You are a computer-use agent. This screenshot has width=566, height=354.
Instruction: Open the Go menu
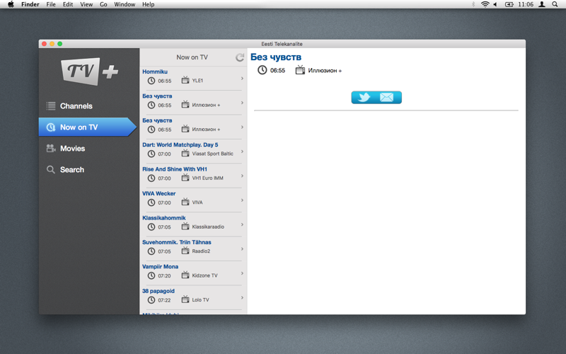click(x=103, y=4)
